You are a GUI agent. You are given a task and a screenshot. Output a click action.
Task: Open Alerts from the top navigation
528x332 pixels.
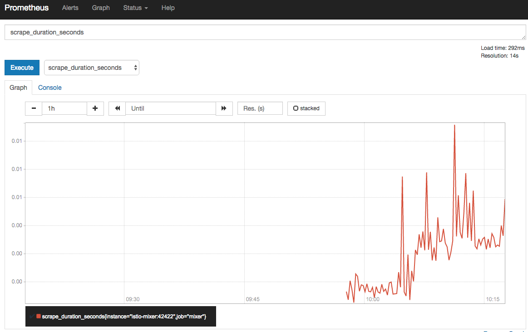coord(70,8)
